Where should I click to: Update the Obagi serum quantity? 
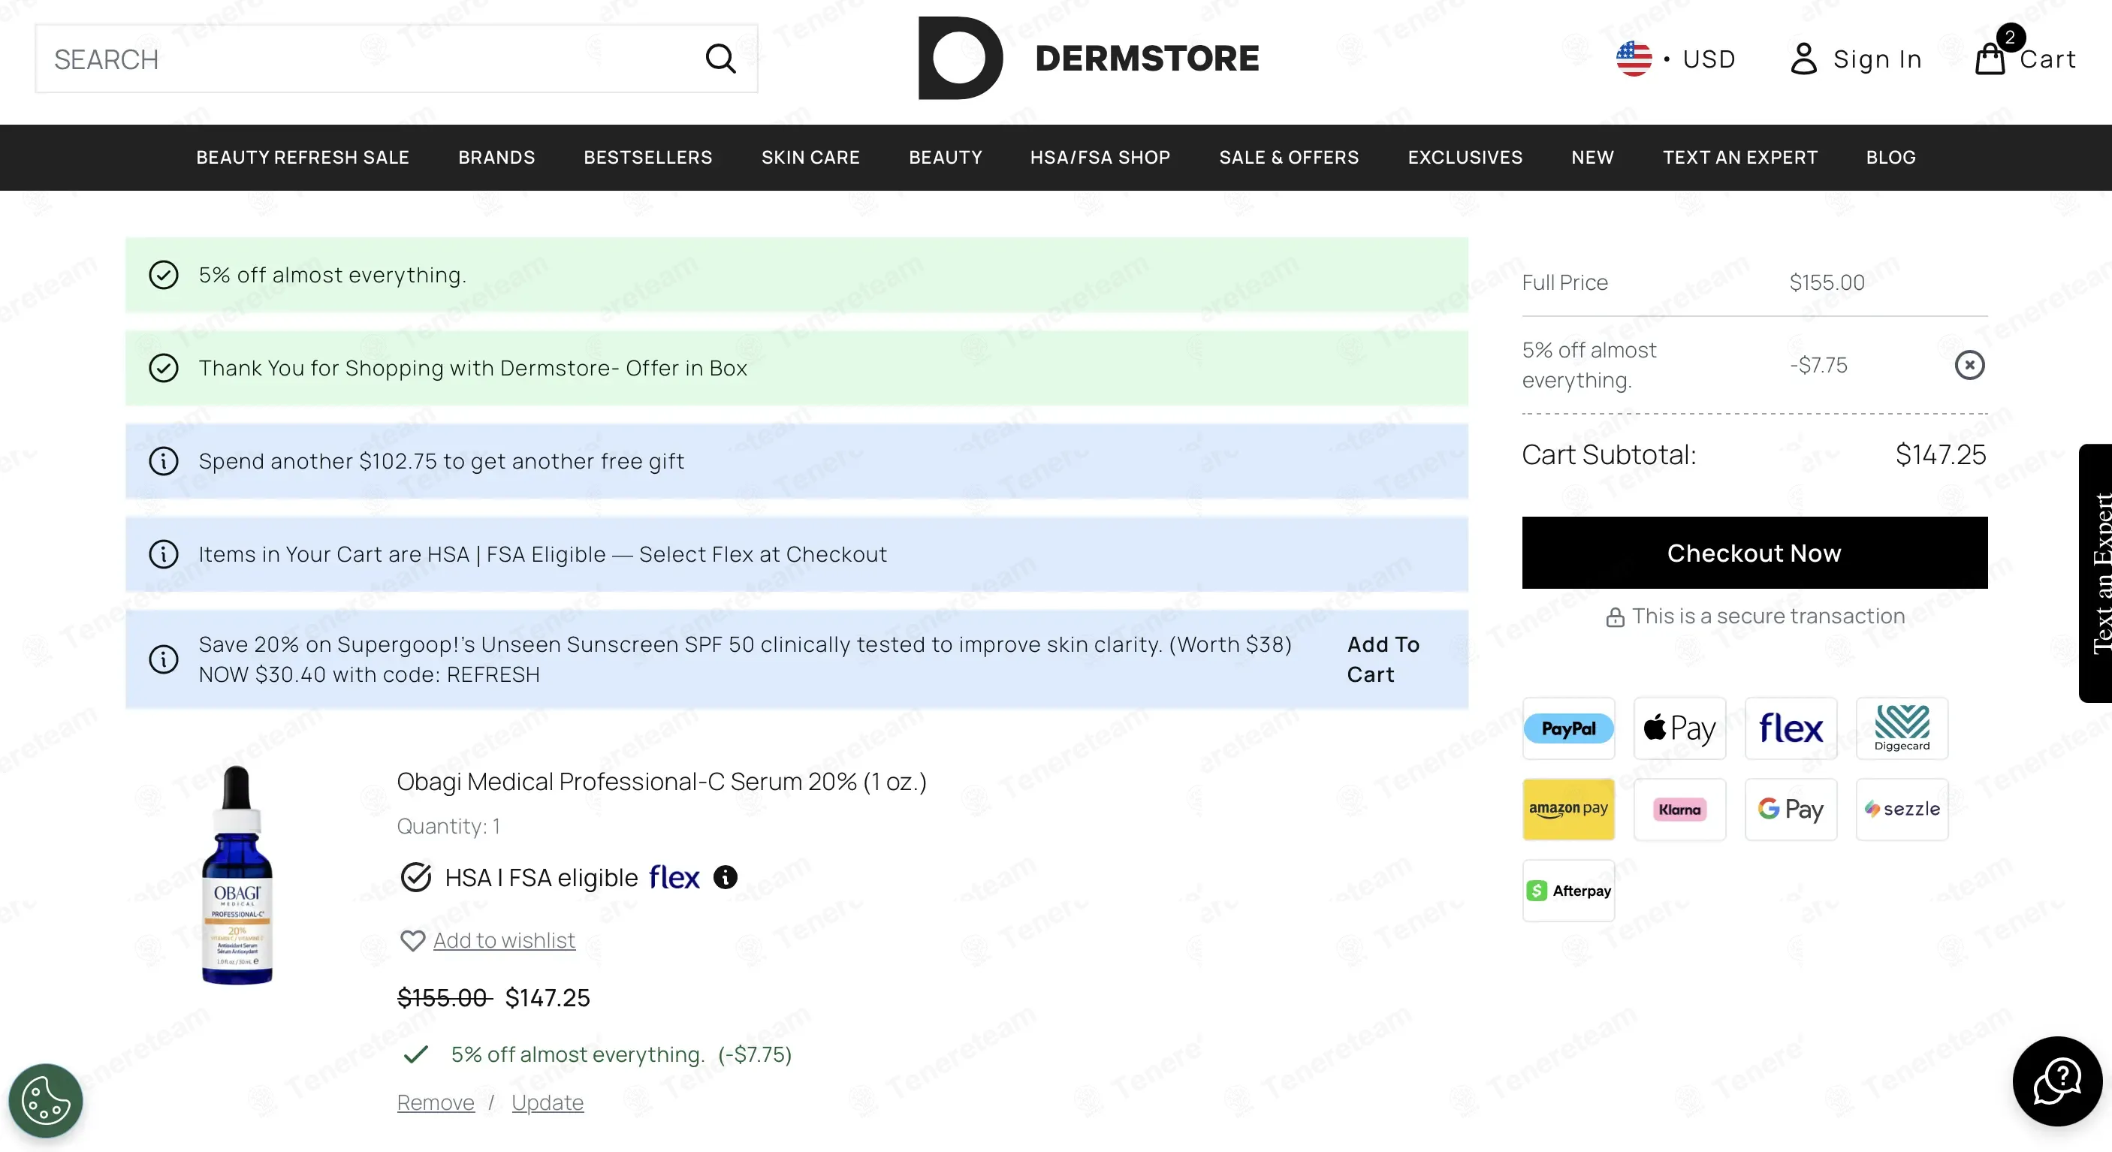(548, 1102)
